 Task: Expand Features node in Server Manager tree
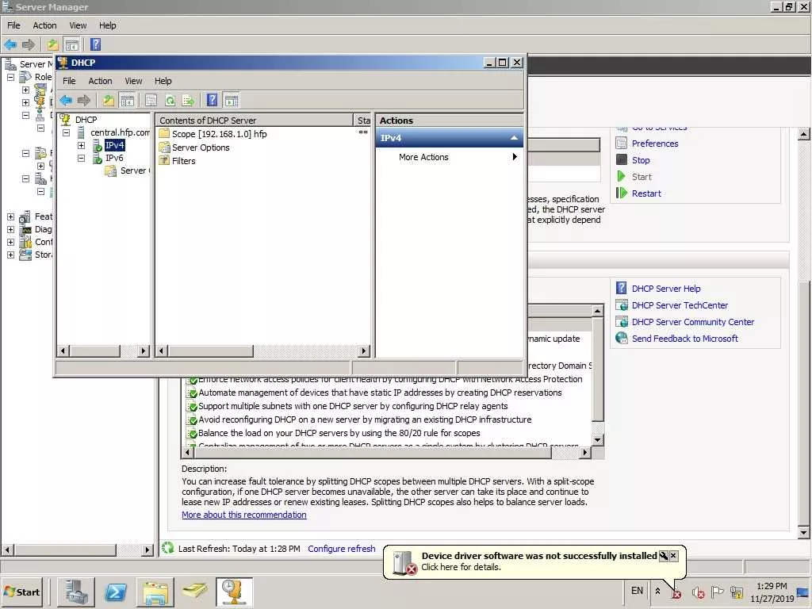click(10, 216)
